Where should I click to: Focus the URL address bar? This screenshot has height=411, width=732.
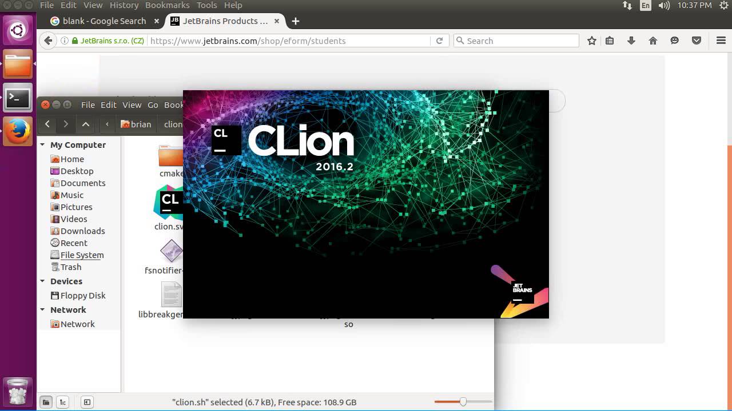pyautogui.click(x=289, y=41)
